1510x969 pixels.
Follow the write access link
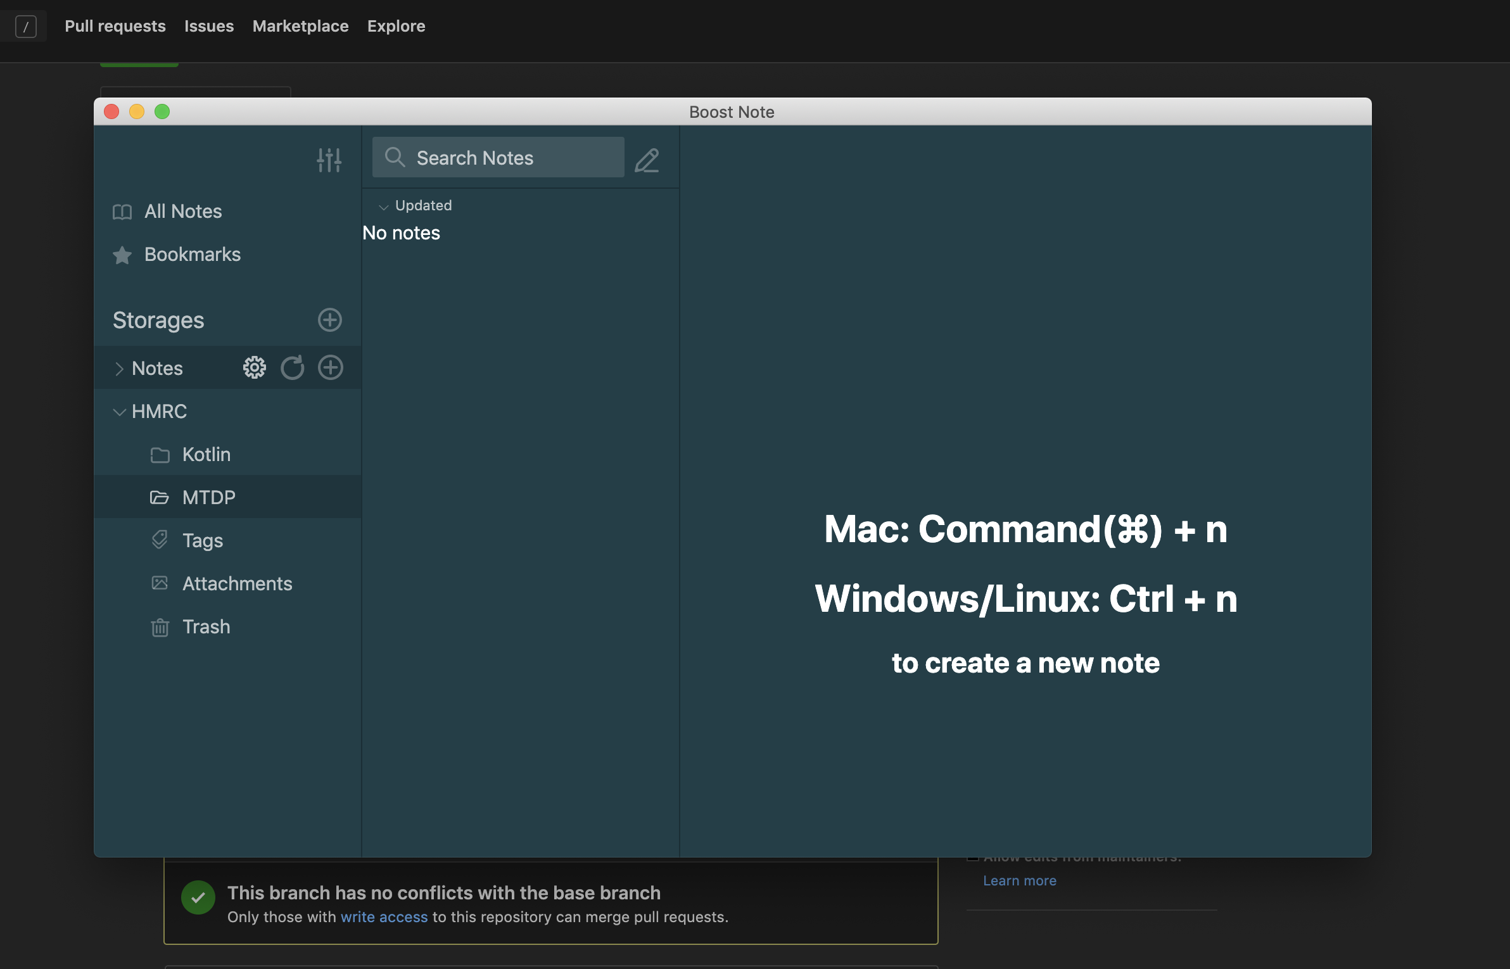(x=384, y=917)
